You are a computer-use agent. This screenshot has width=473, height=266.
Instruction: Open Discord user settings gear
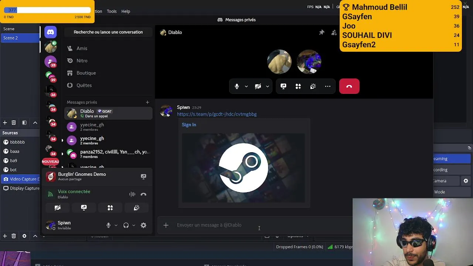point(143,225)
